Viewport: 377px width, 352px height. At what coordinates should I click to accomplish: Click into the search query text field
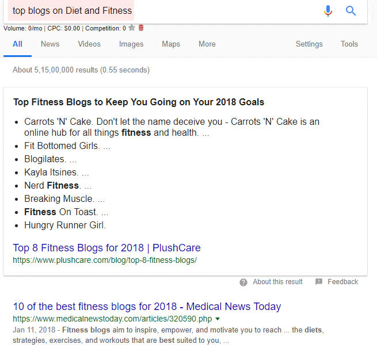[x=173, y=11]
